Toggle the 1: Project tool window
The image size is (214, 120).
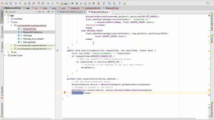pyautogui.click(x=2, y=17)
